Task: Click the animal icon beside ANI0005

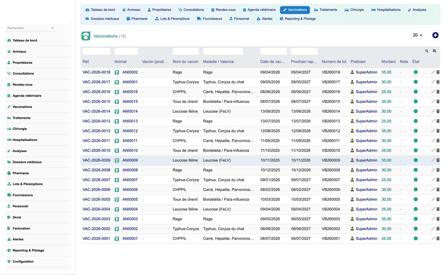Action: (x=117, y=199)
